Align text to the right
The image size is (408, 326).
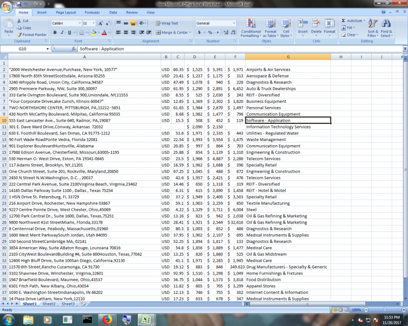pyautogui.click(x=133, y=32)
